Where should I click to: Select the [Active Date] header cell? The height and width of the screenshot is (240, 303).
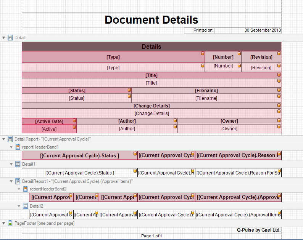(49, 121)
